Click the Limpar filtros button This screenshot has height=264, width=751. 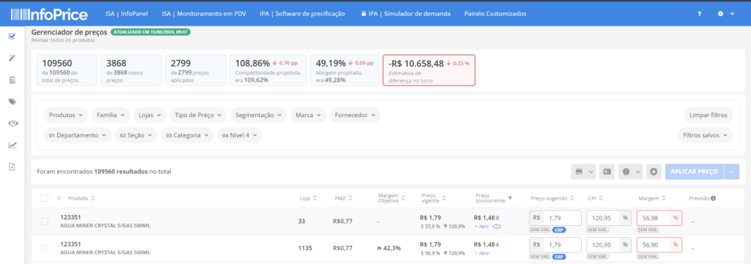[708, 115]
